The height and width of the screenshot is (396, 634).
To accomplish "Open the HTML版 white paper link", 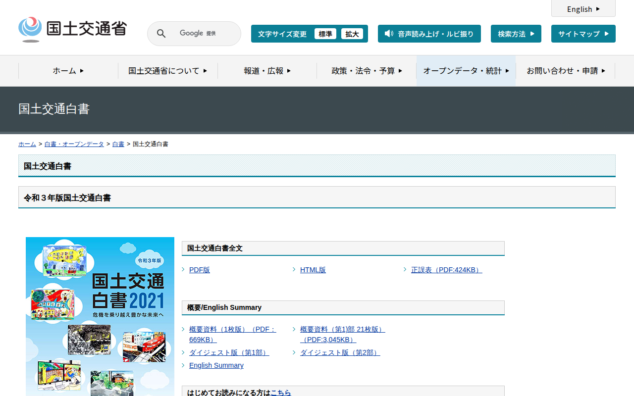I will coord(313,270).
